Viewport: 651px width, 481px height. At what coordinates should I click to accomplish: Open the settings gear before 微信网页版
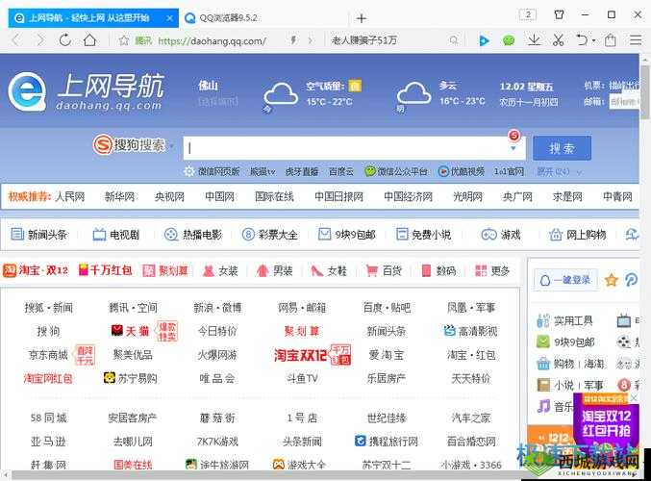pos(189,171)
